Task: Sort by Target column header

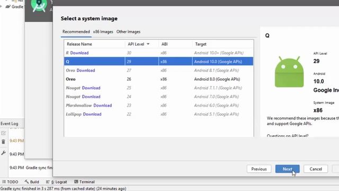Action: (201, 44)
